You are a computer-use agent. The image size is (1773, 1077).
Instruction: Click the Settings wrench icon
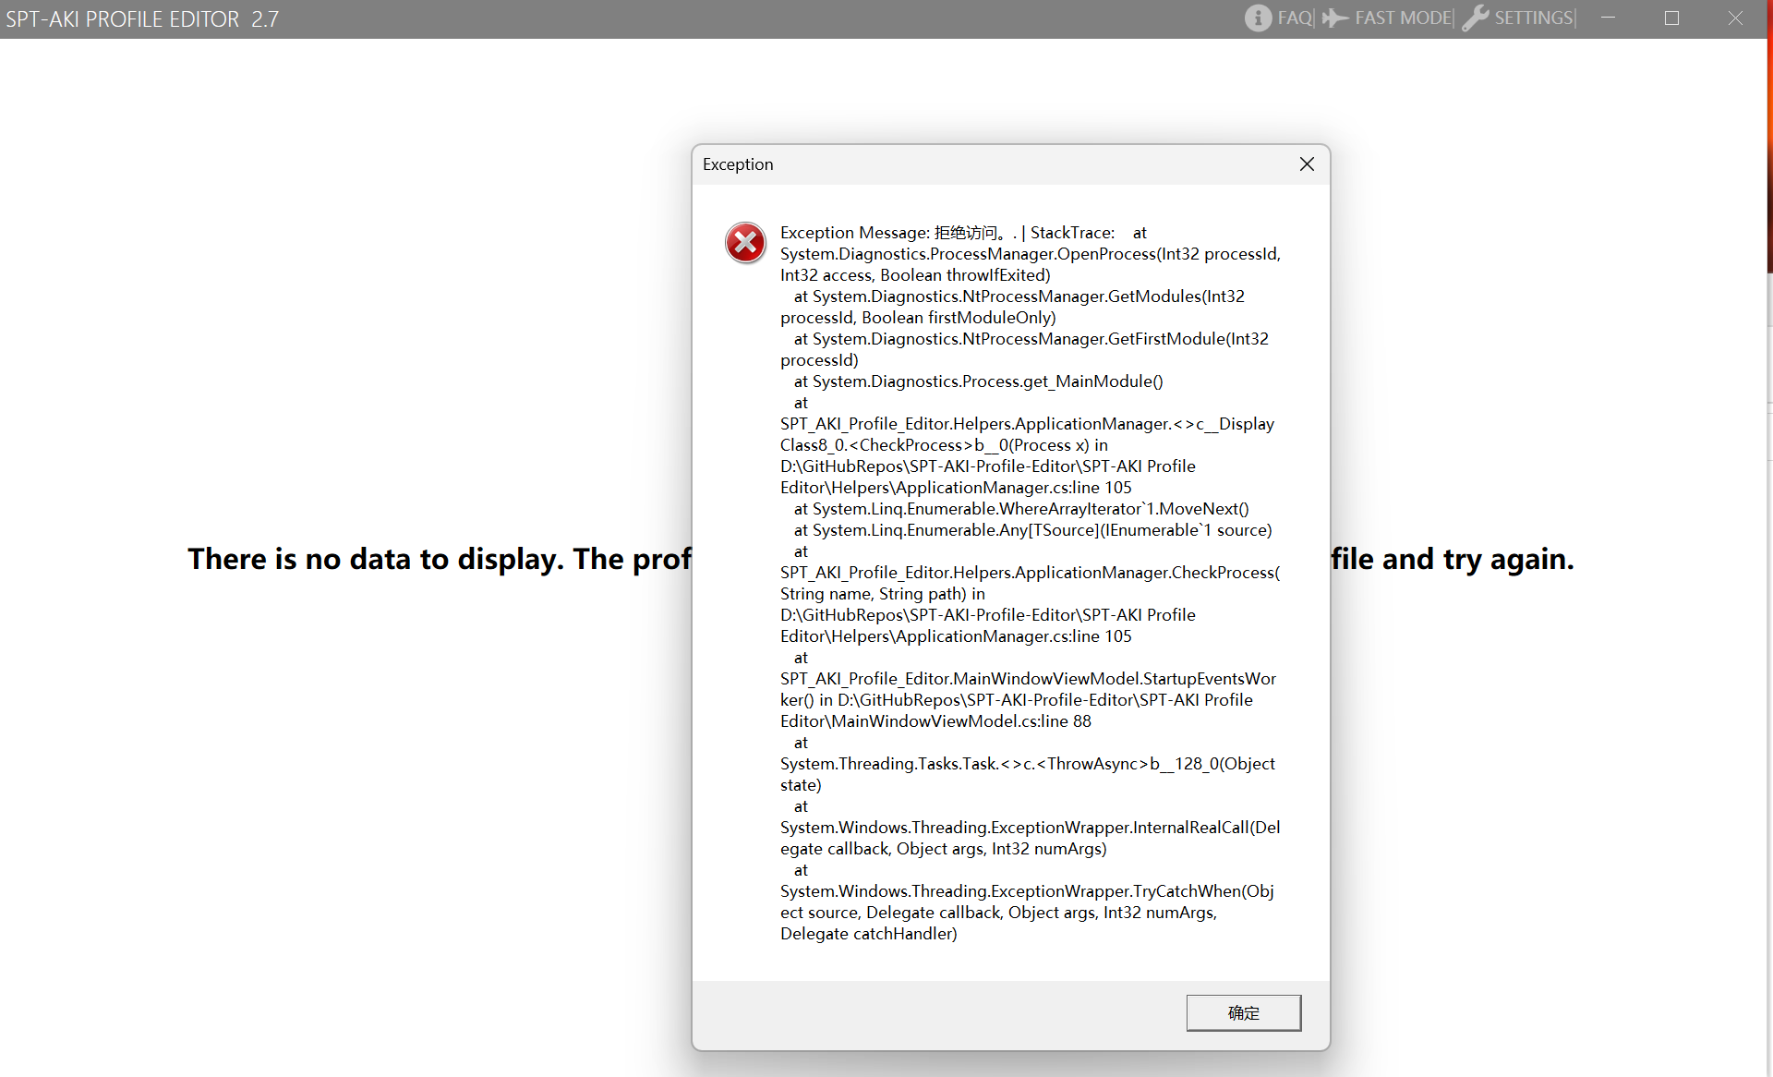(1476, 18)
